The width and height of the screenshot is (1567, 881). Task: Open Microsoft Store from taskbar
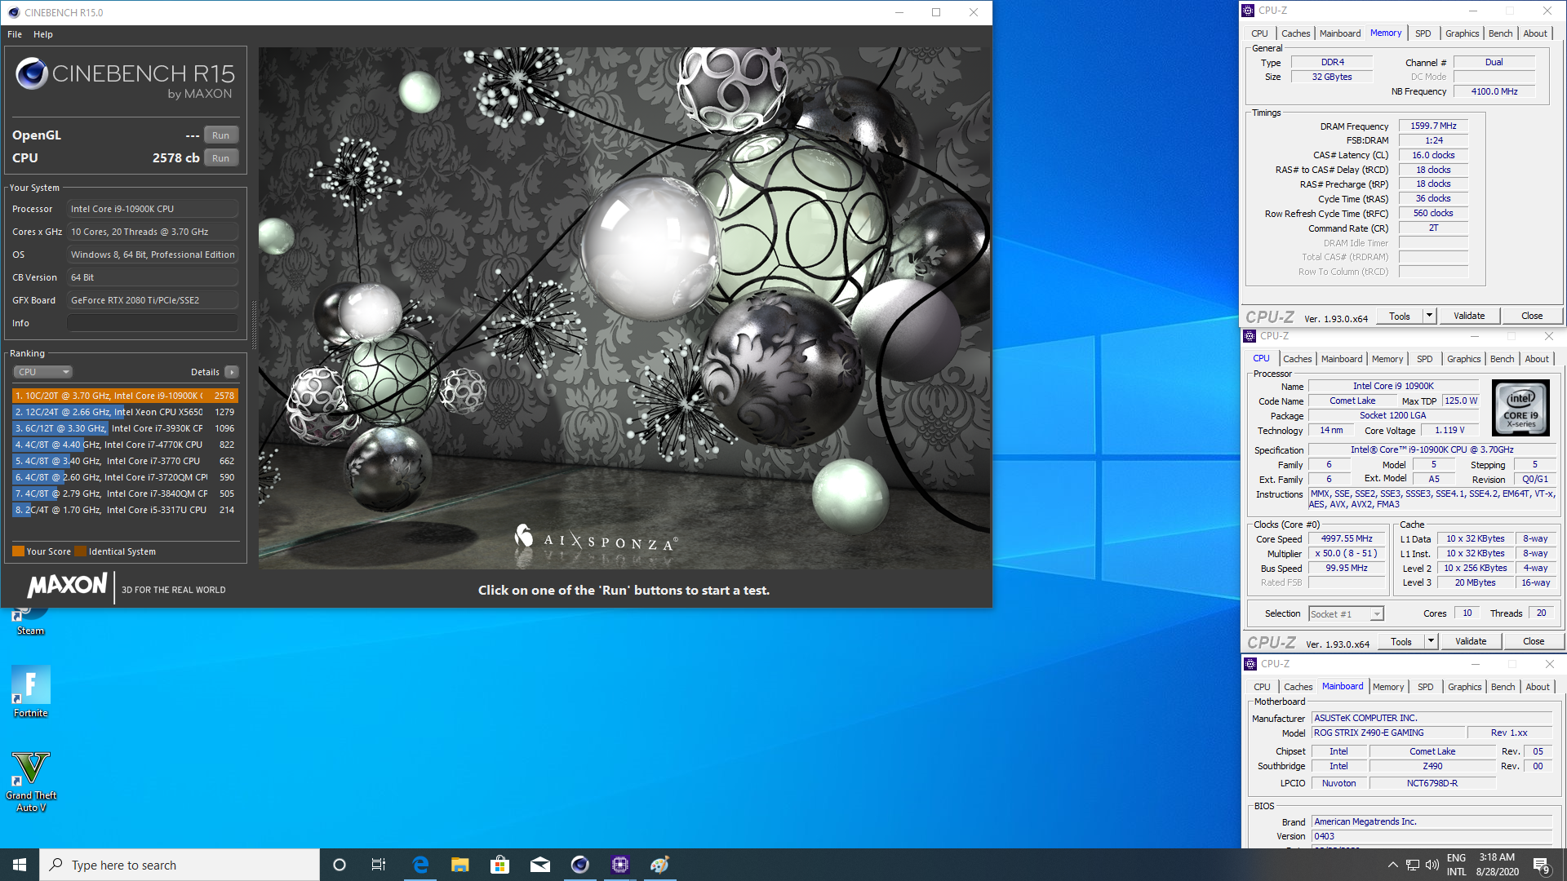click(499, 865)
